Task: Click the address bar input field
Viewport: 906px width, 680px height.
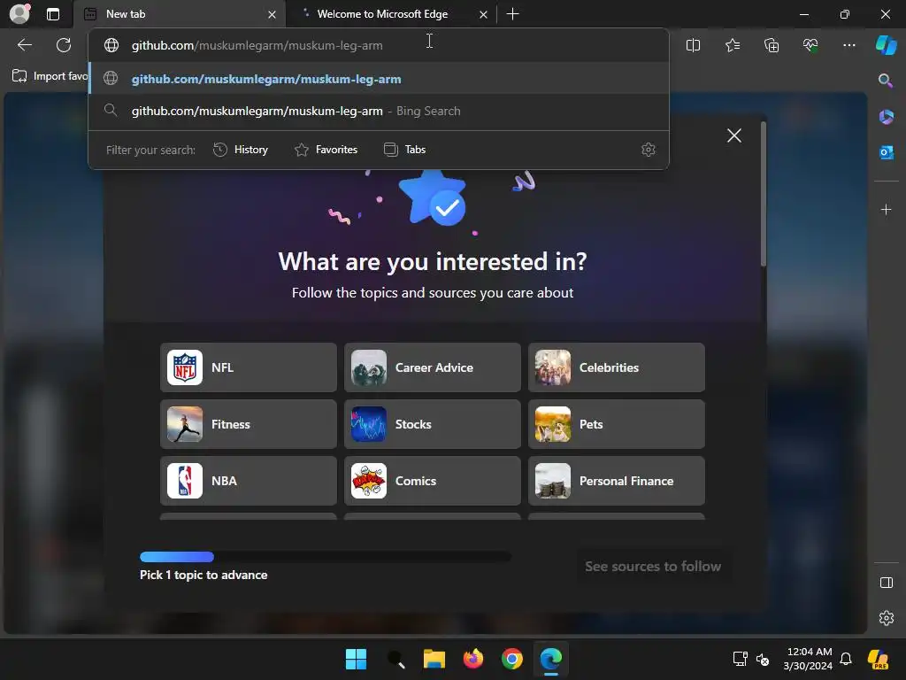Action: click(x=379, y=45)
